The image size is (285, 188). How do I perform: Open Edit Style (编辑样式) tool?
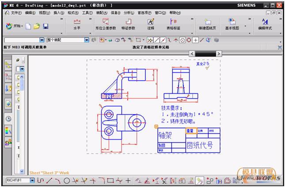tap(265, 24)
